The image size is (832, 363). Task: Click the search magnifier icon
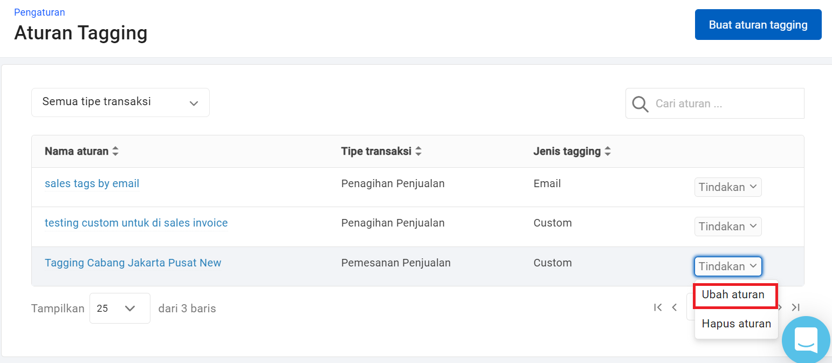[640, 104]
